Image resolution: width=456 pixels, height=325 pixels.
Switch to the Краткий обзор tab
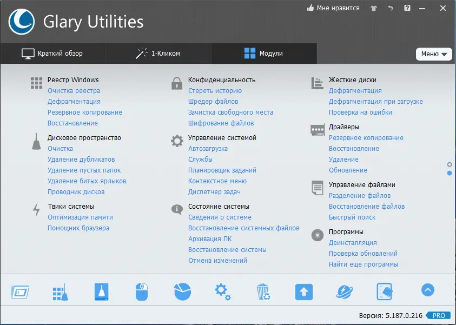52,54
